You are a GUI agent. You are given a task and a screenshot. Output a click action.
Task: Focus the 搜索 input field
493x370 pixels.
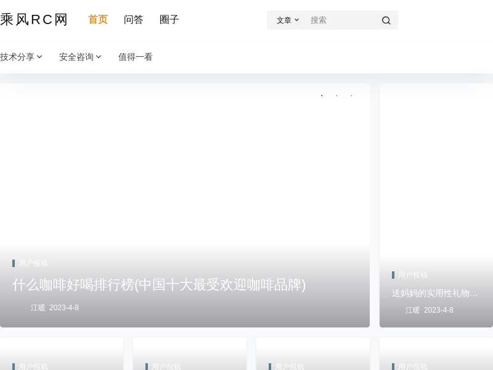pyautogui.click(x=342, y=20)
